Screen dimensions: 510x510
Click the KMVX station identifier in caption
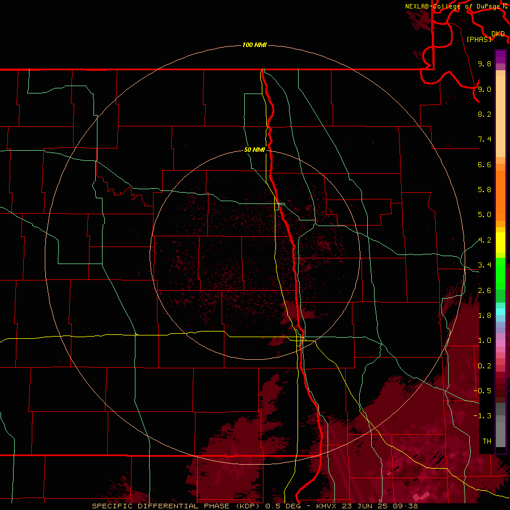(x=328, y=506)
